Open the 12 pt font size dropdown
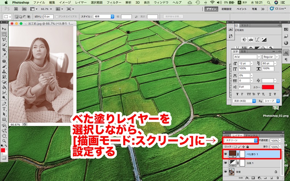Viewport: 290px width, 181px height. [251, 64]
